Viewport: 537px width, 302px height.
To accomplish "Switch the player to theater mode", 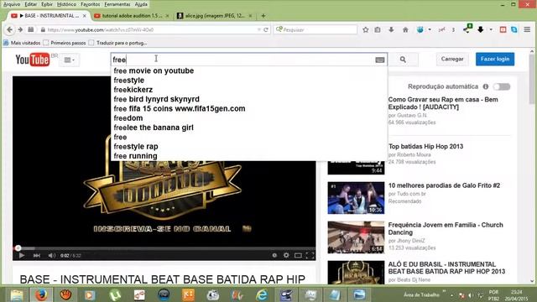I will [298, 255].
